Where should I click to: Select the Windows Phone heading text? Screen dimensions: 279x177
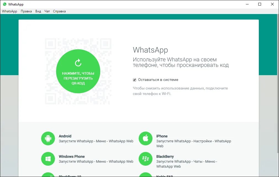(x=72, y=156)
